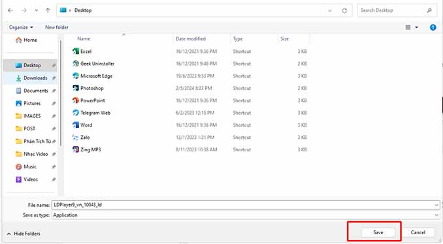Viewport: 443px width, 244px height.
Task: Open recent locations dropdown chevron
Action: (36, 10)
